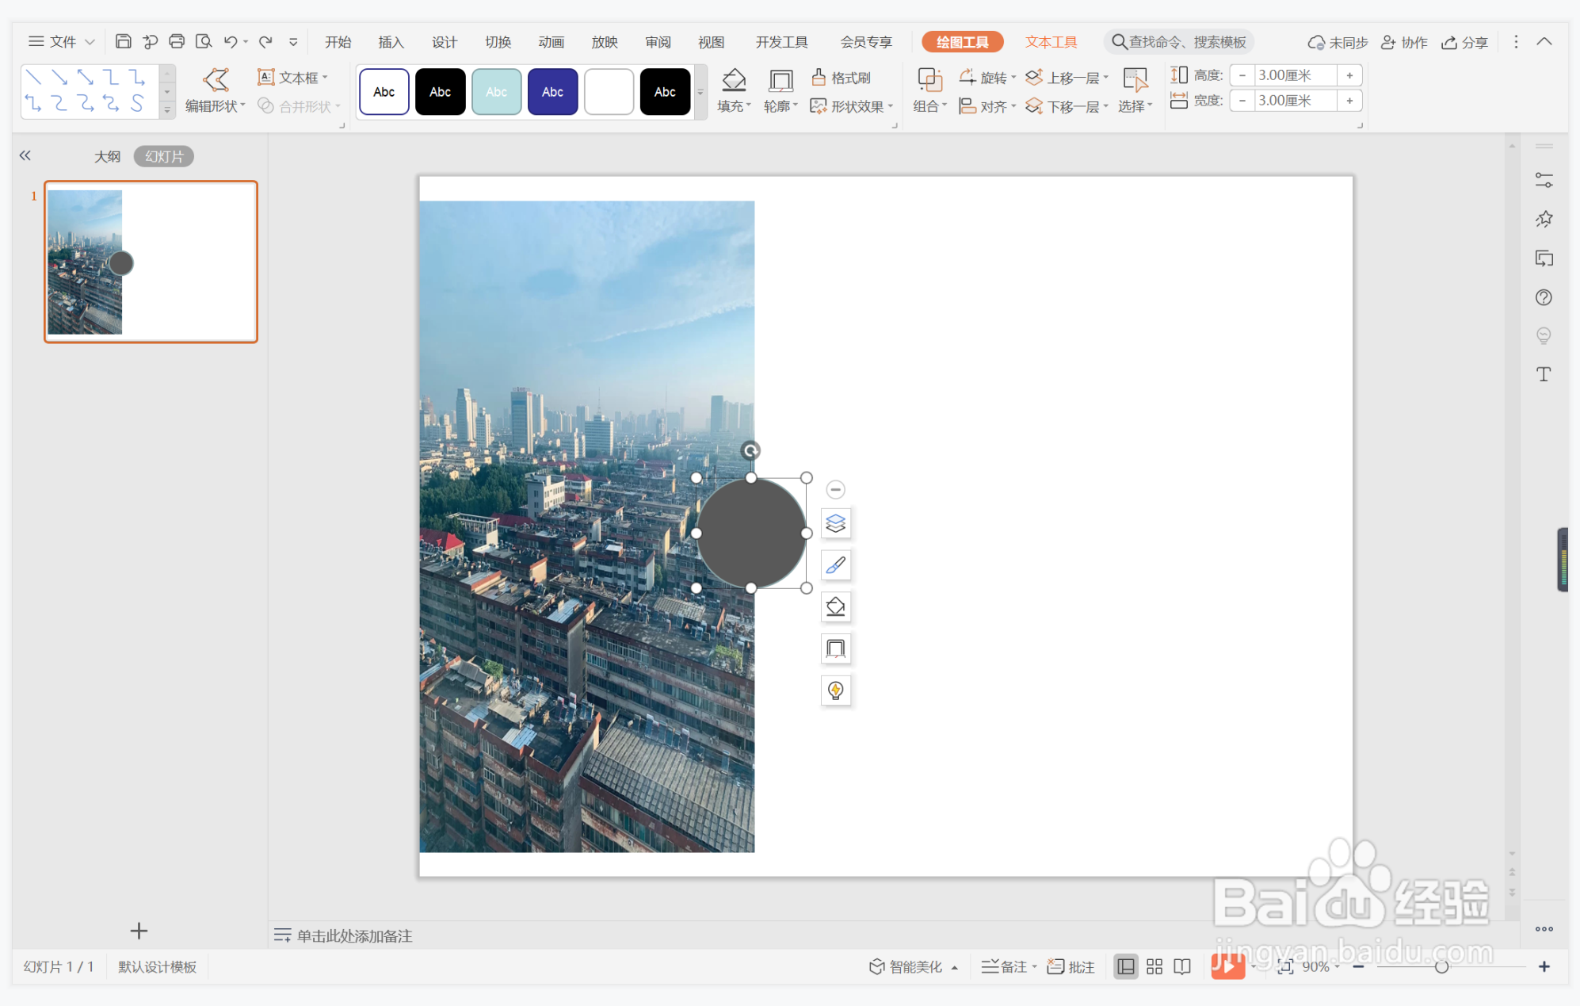The height and width of the screenshot is (1006, 1580).
Task: Switch to slide sorter grid view
Action: pyautogui.click(x=1154, y=966)
